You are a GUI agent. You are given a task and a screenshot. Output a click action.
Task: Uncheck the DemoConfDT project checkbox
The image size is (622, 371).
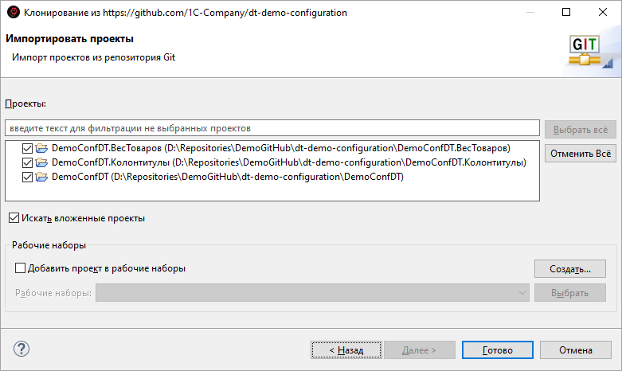pyautogui.click(x=29, y=177)
